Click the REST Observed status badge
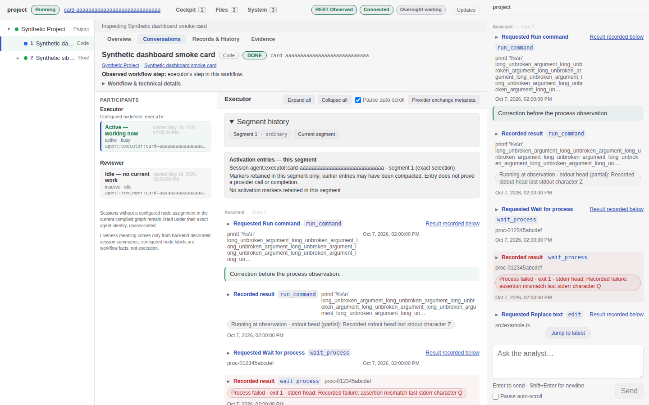 [334, 10]
